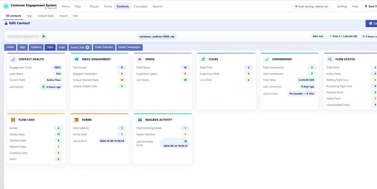Screen dimensions: 377x189
Task: Open the Contact fields sub-tab
Action: click(x=46, y=16)
